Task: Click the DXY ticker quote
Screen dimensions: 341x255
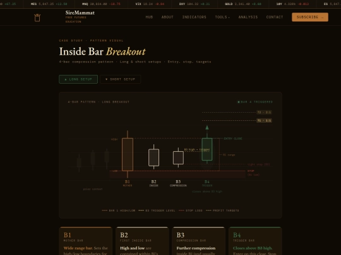Action: tap(194, 4)
